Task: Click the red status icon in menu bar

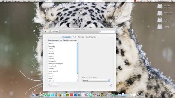Action: [x=135, y=1]
